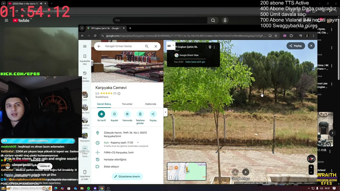
Task: Click the Maps URL address bar
Action: tap(186, 36)
